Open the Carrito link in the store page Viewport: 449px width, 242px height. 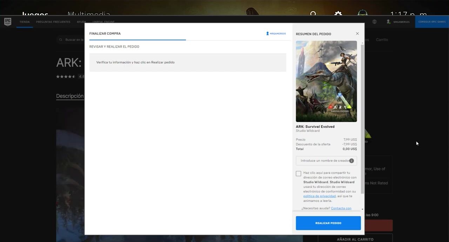coord(382,40)
